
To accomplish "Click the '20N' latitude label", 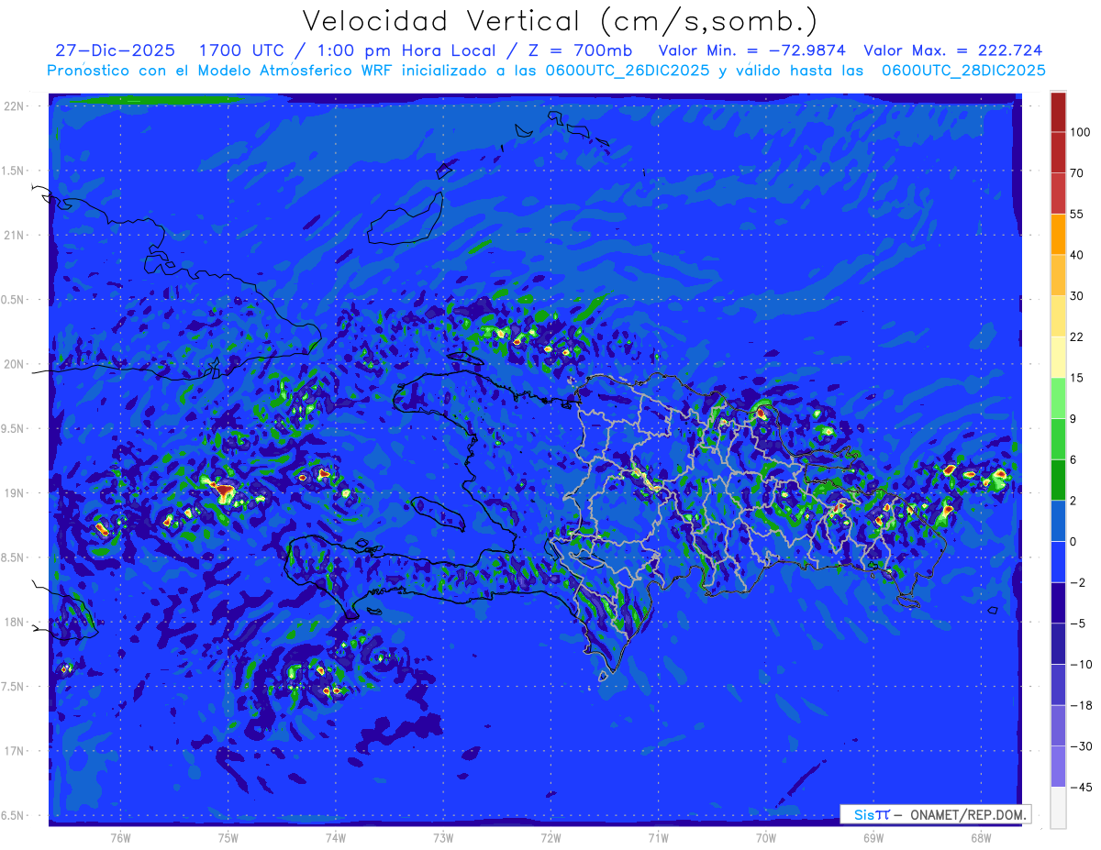I will tap(15, 364).
